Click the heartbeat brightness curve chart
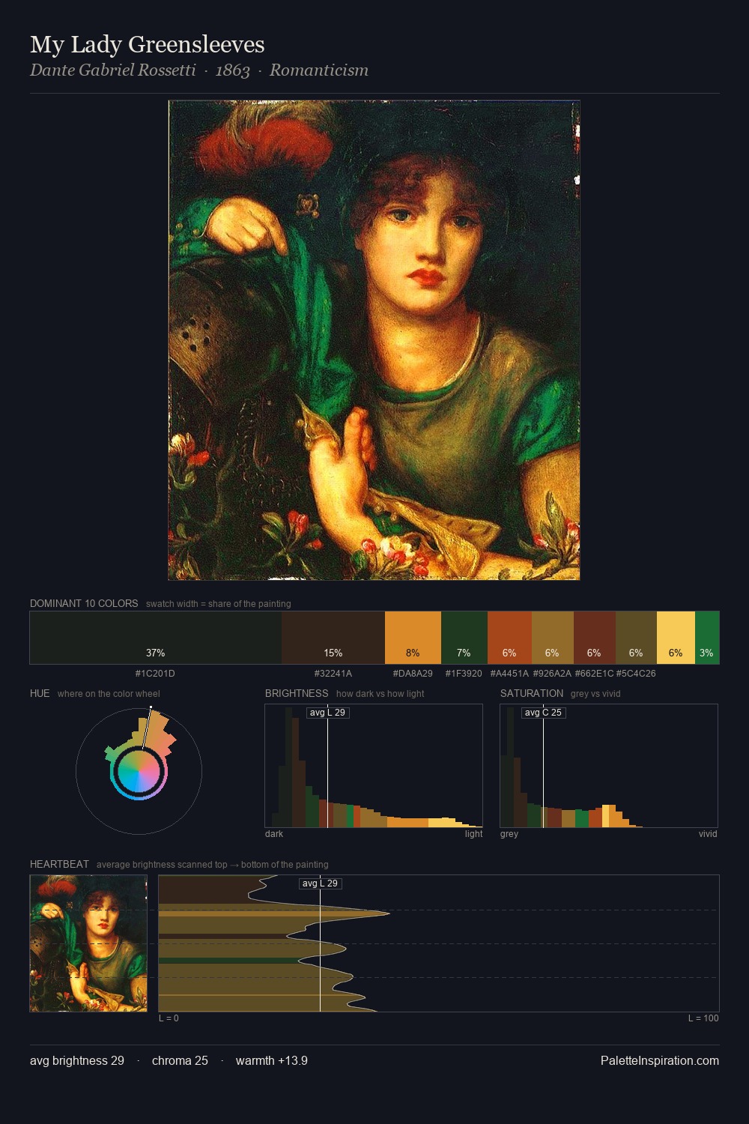This screenshot has height=1124, width=749. pyautogui.click(x=439, y=943)
